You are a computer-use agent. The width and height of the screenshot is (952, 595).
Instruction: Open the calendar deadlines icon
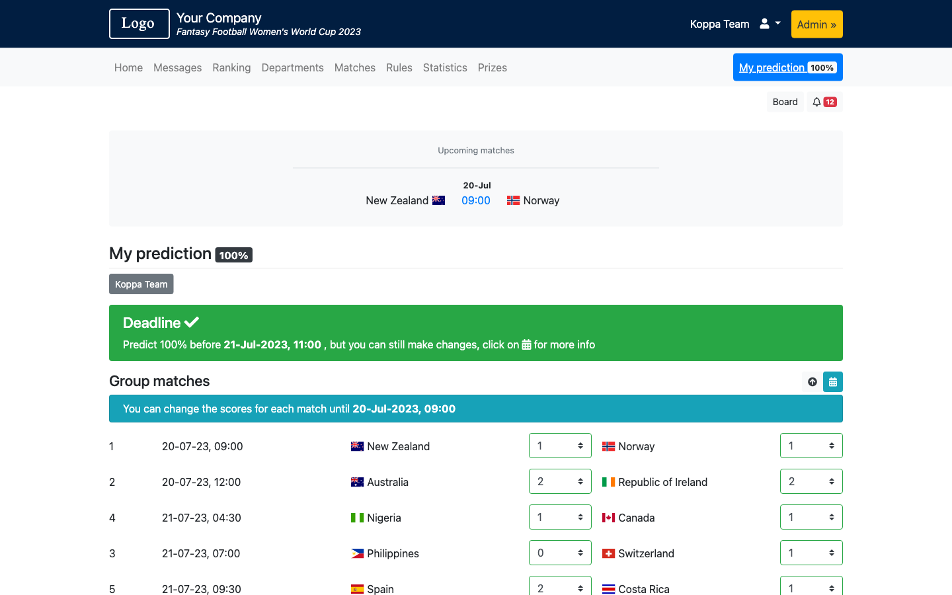pos(832,381)
